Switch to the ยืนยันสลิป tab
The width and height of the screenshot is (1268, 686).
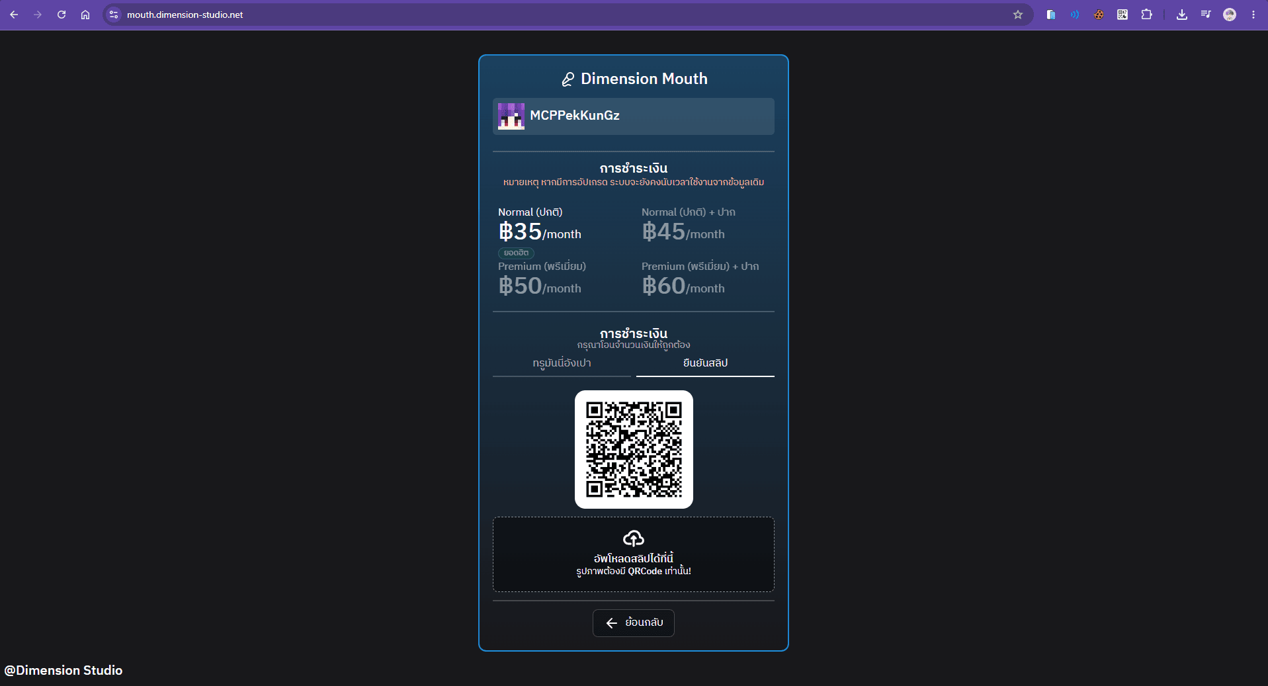click(705, 363)
